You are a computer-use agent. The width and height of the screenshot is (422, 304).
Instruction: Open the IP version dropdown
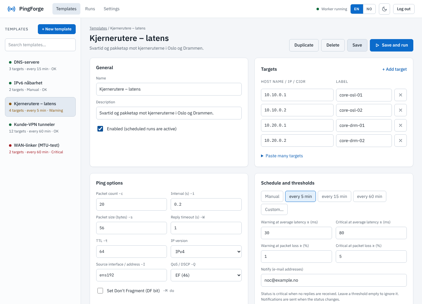[206, 252]
